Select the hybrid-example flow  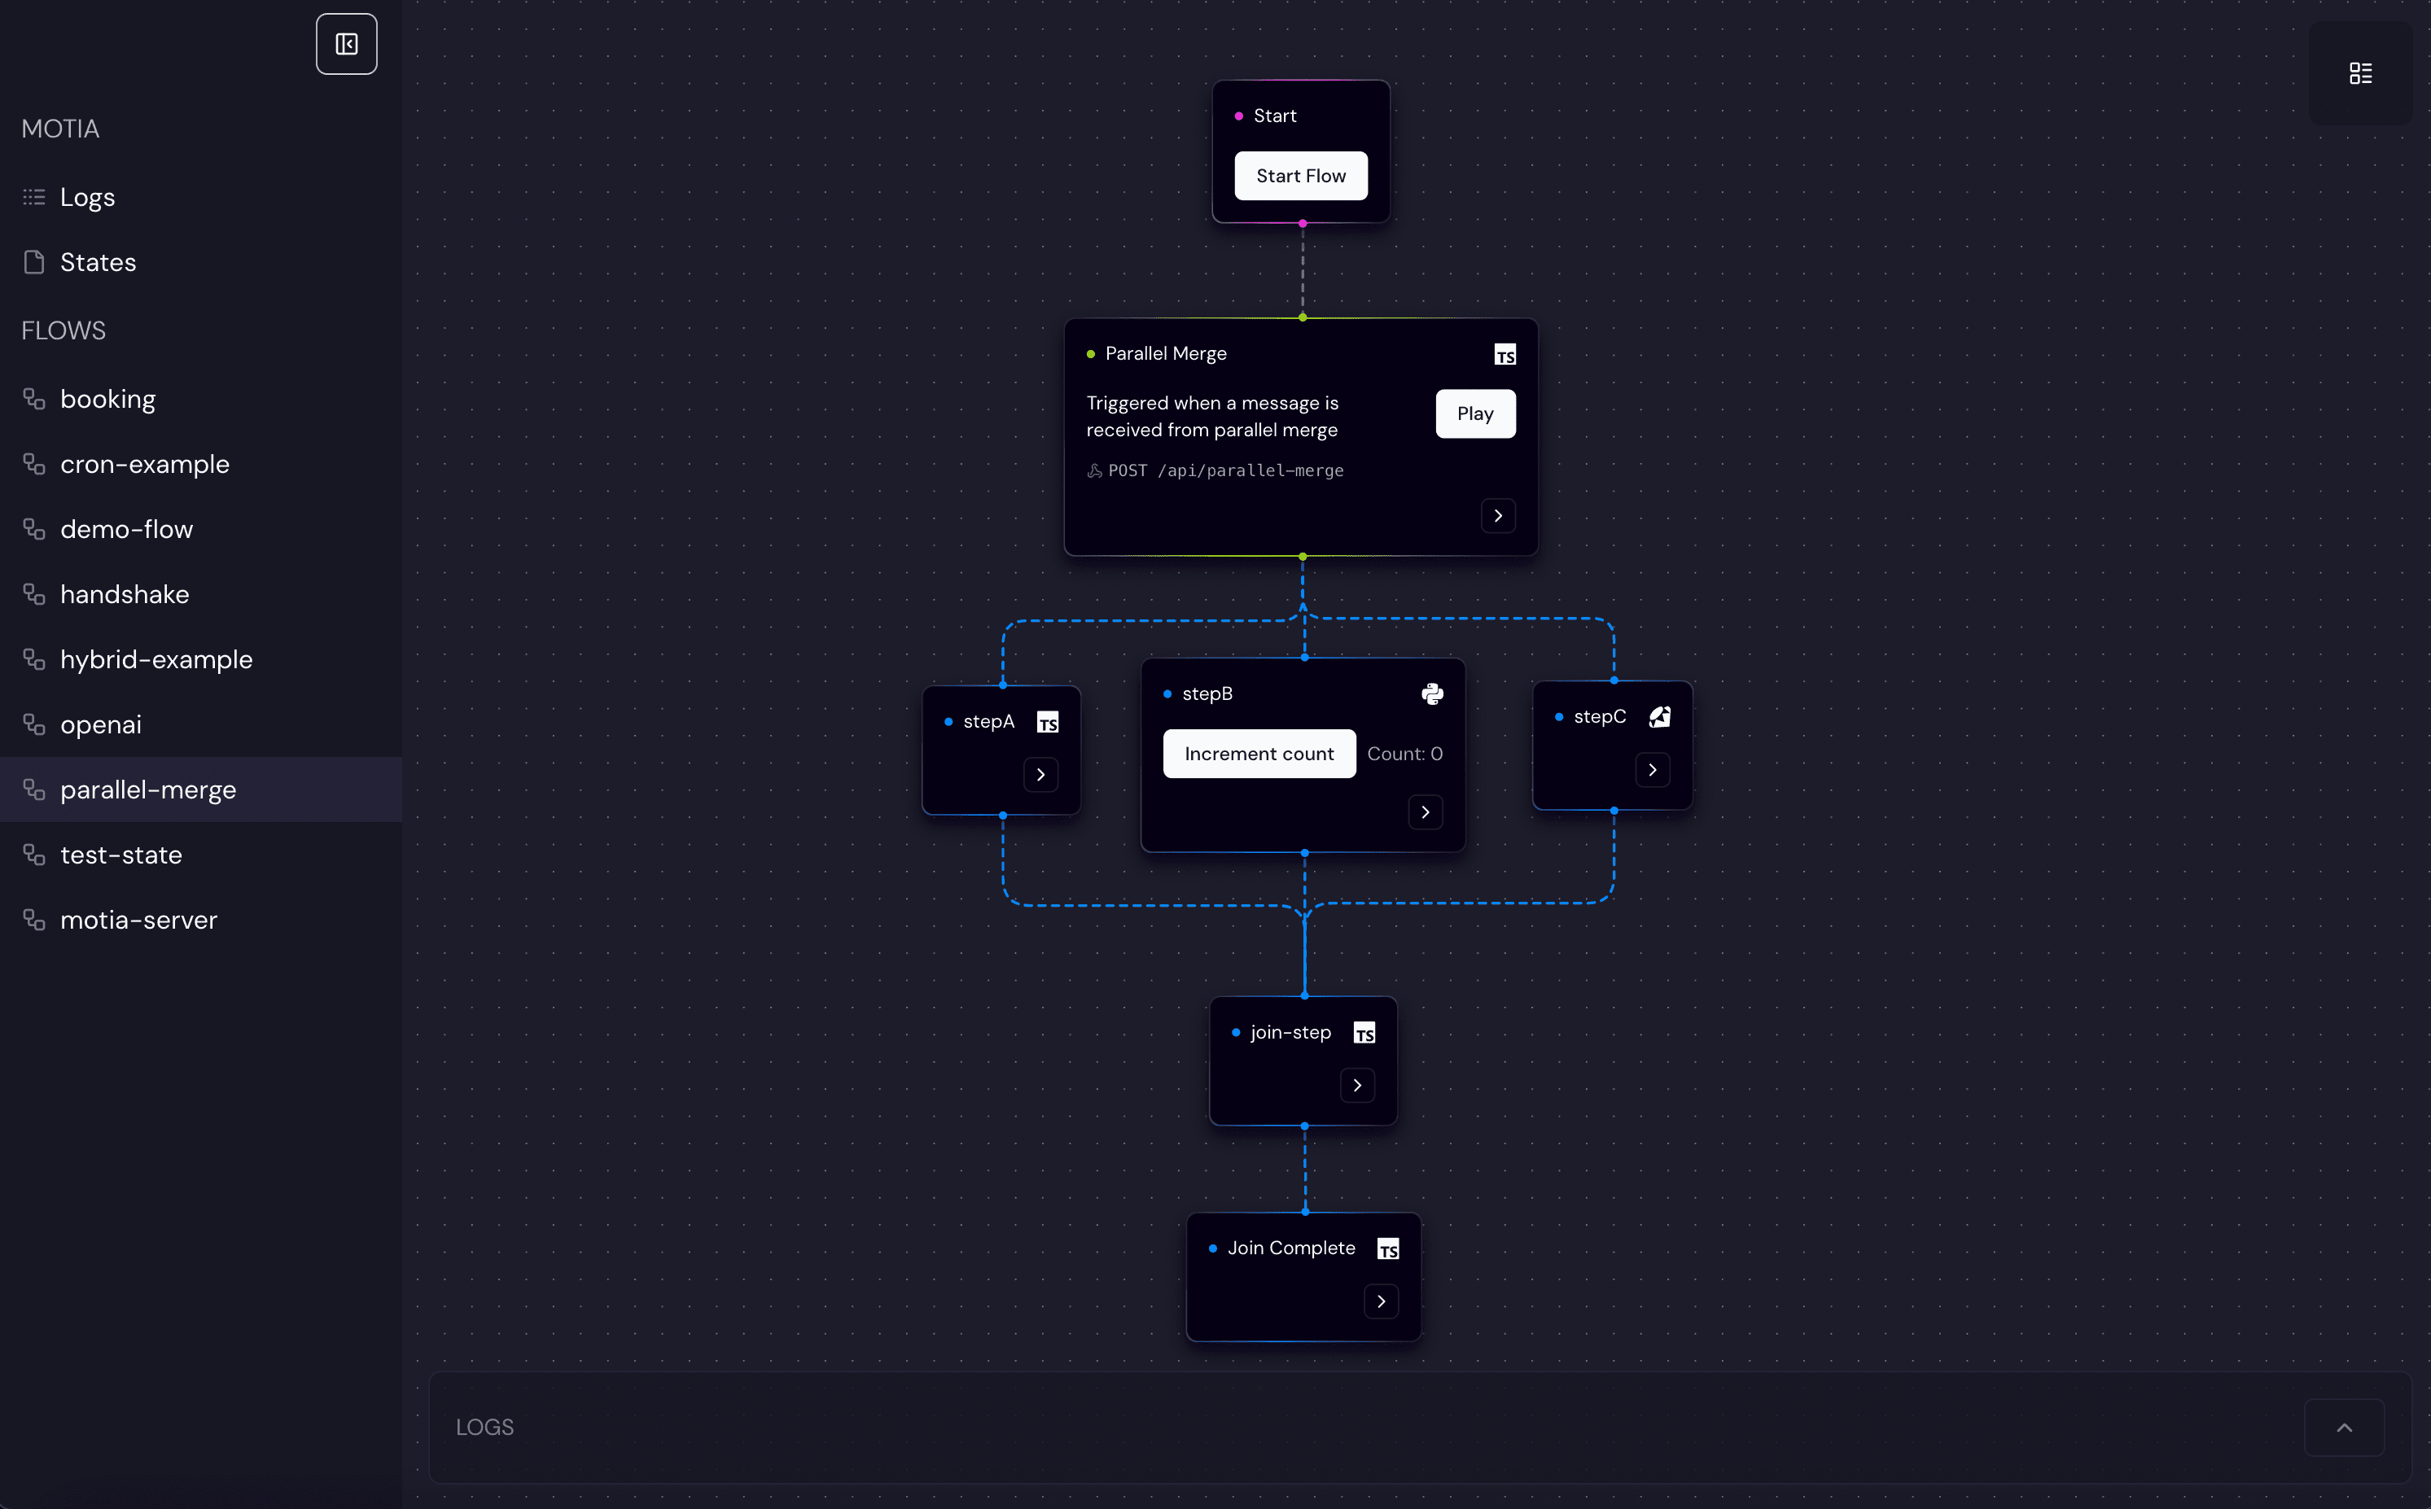[x=155, y=660]
